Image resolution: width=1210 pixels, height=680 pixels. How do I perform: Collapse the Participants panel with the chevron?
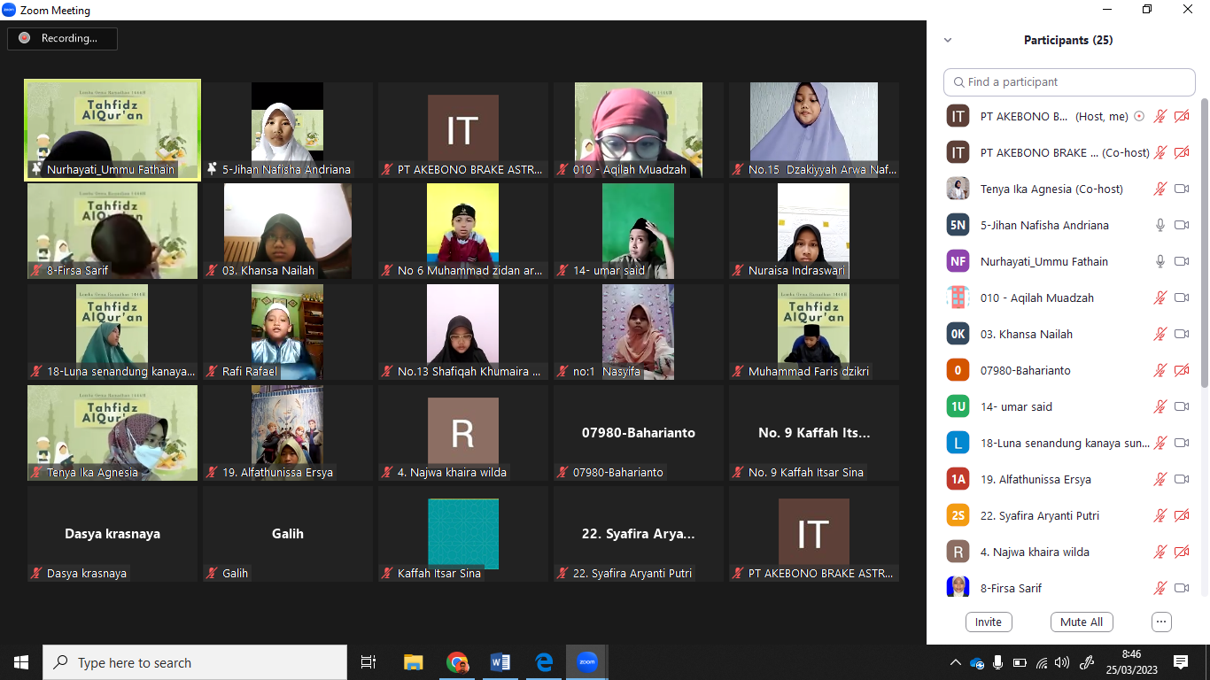pyautogui.click(x=948, y=40)
